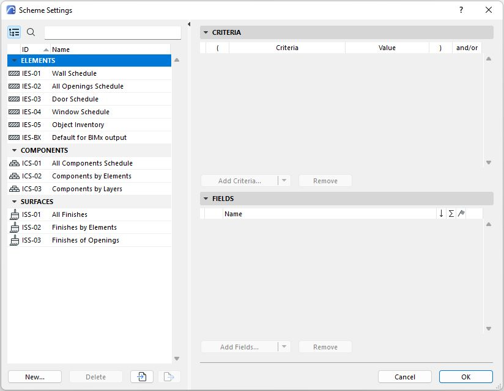Click Criteria list scroll down arrow
The image size is (504, 391).
pos(489,163)
